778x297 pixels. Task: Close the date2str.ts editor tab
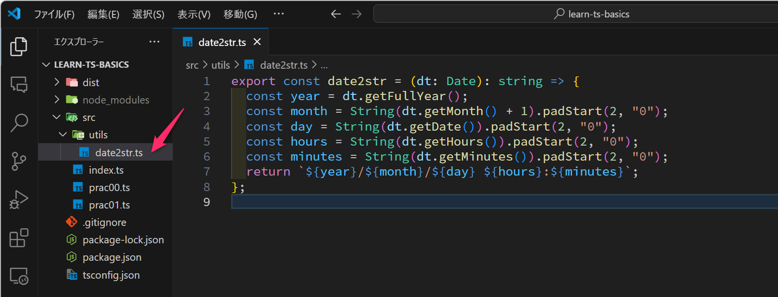pos(257,42)
